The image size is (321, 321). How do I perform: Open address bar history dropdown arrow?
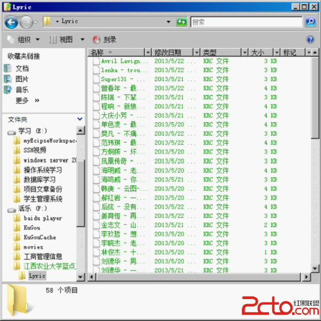coord(168,21)
